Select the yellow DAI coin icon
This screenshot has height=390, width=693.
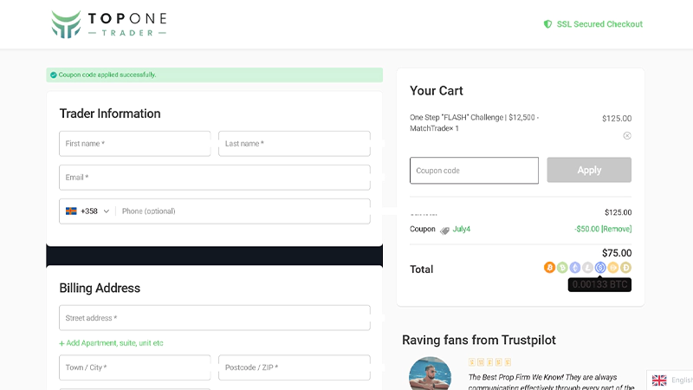point(612,268)
